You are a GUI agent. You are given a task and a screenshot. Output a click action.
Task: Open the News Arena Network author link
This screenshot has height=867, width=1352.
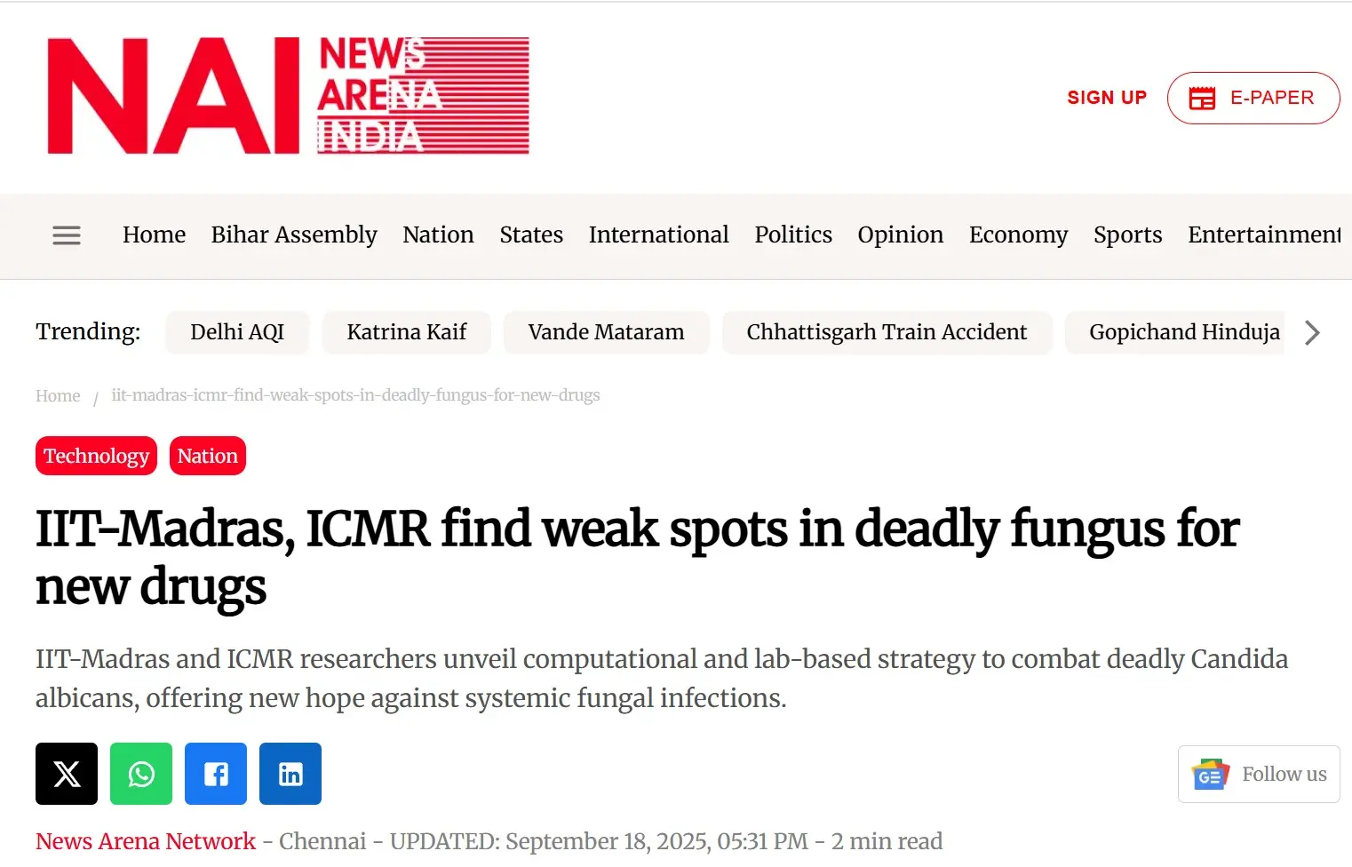coord(145,840)
